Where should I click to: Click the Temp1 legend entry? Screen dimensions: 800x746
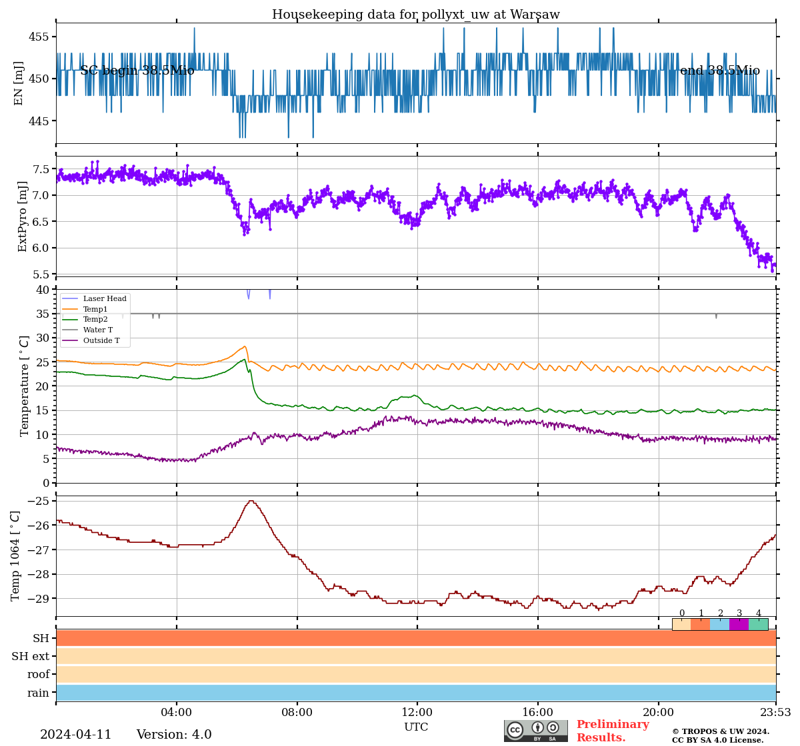(x=85, y=309)
